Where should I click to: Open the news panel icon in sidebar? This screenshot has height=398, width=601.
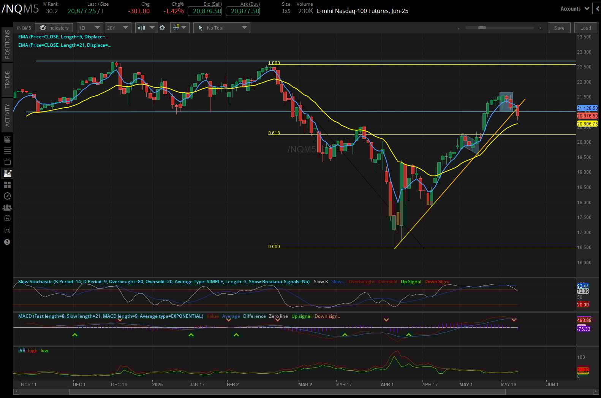(7, 139)
